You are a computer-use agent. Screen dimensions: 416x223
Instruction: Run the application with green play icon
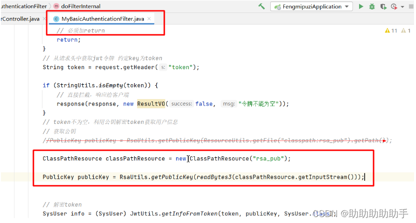pyautogui.click(x=361, y=6)
